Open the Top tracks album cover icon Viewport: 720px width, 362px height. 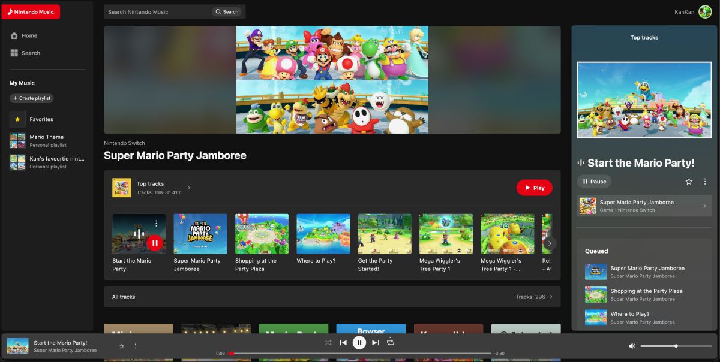122,188
